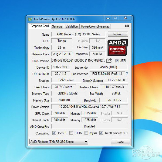Click the Pixel Fillrate value 31.7 GPixel/s
This screenshot has width=162, height=162.
pyautogui.click(x=63, y=87)
